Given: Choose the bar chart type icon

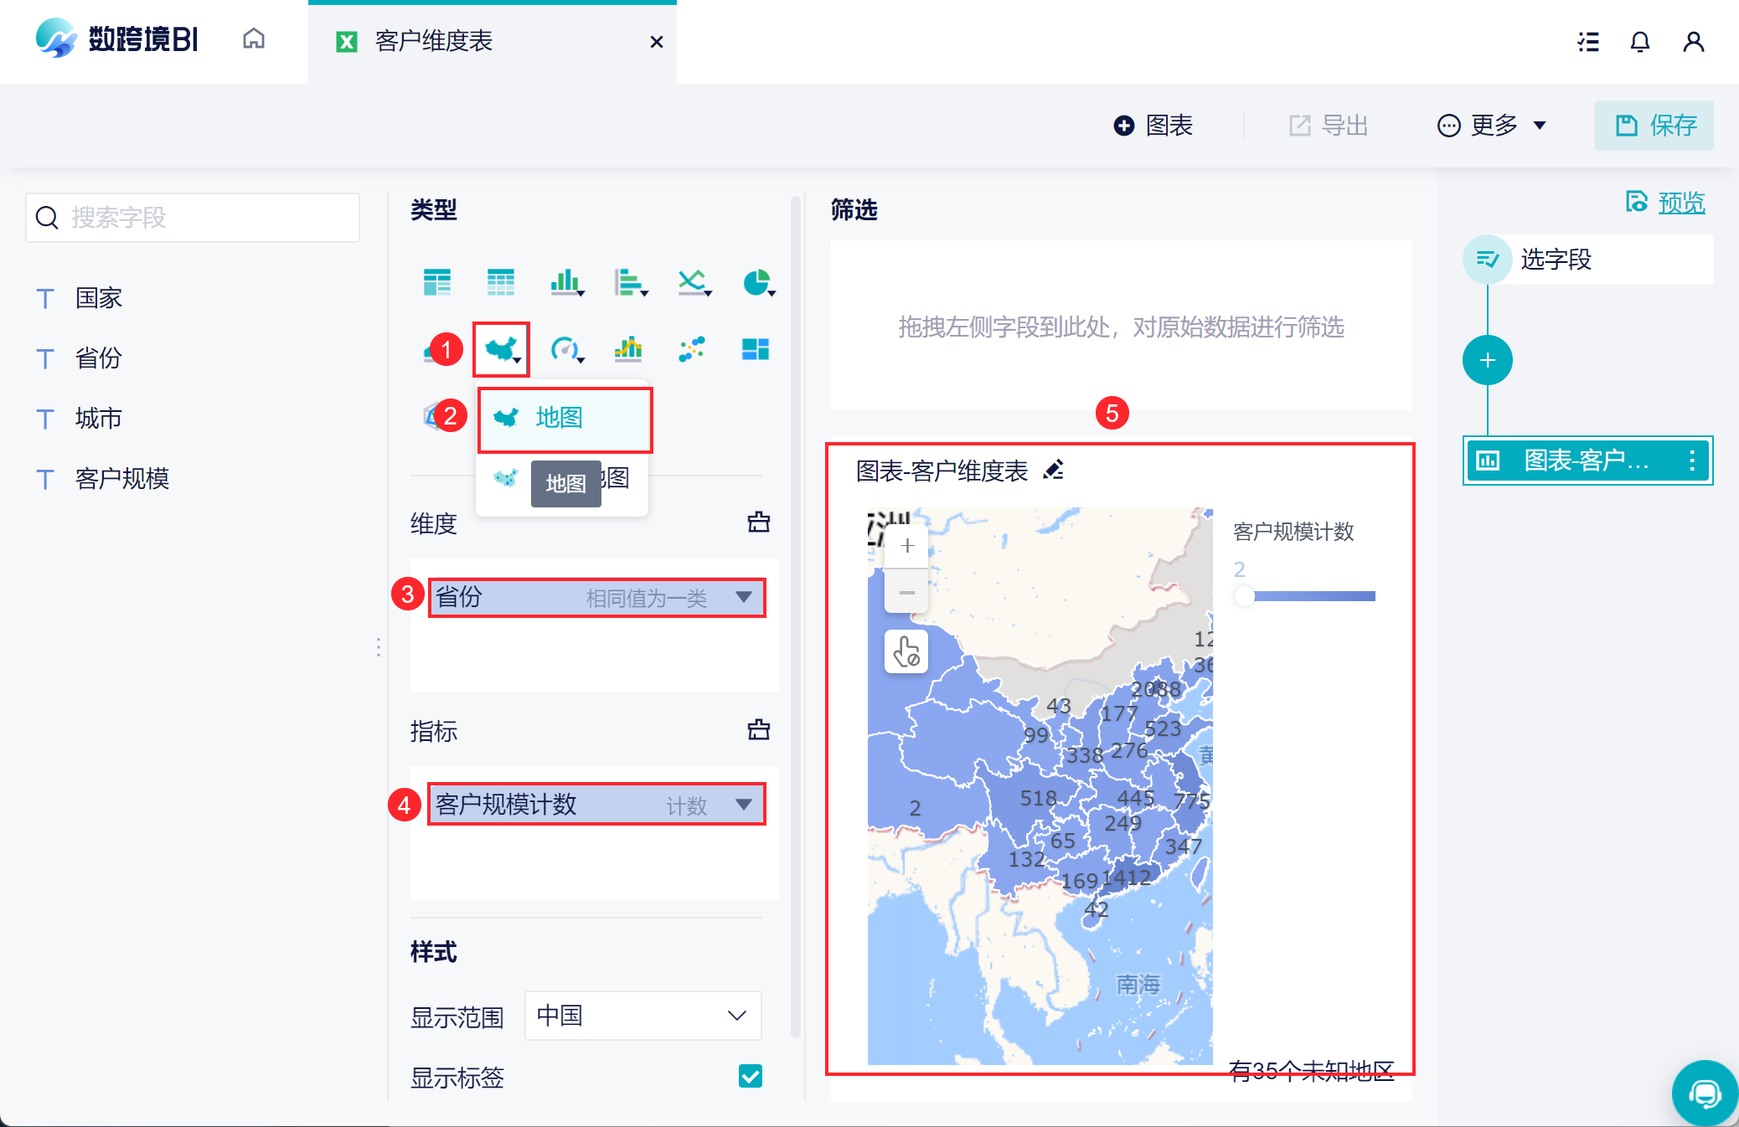Looking at the screenshot, I should [x=565, y=282].
